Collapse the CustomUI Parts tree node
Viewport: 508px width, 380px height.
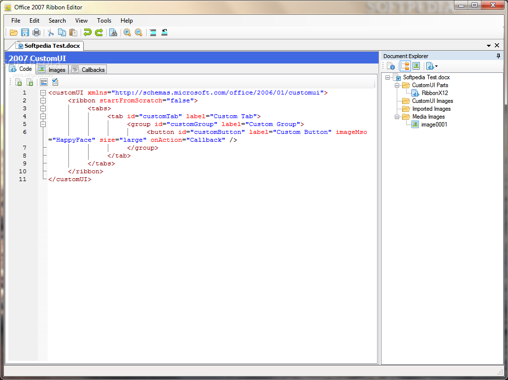(397, 85)
